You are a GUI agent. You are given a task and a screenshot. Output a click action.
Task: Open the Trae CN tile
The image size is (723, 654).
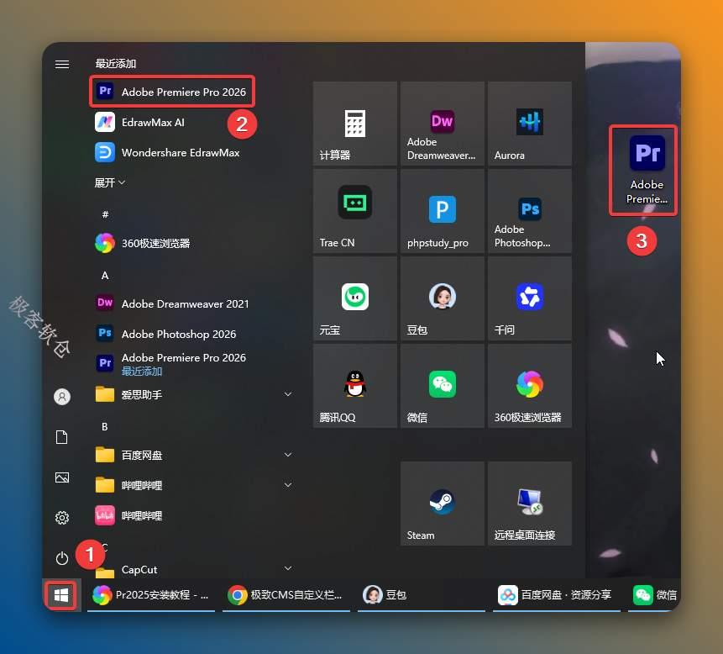[354, 211]
